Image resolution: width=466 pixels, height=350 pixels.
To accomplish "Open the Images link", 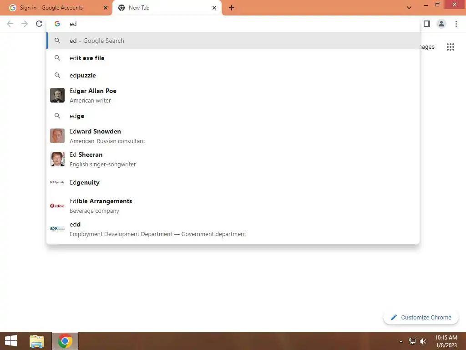I will click(427, 47).
